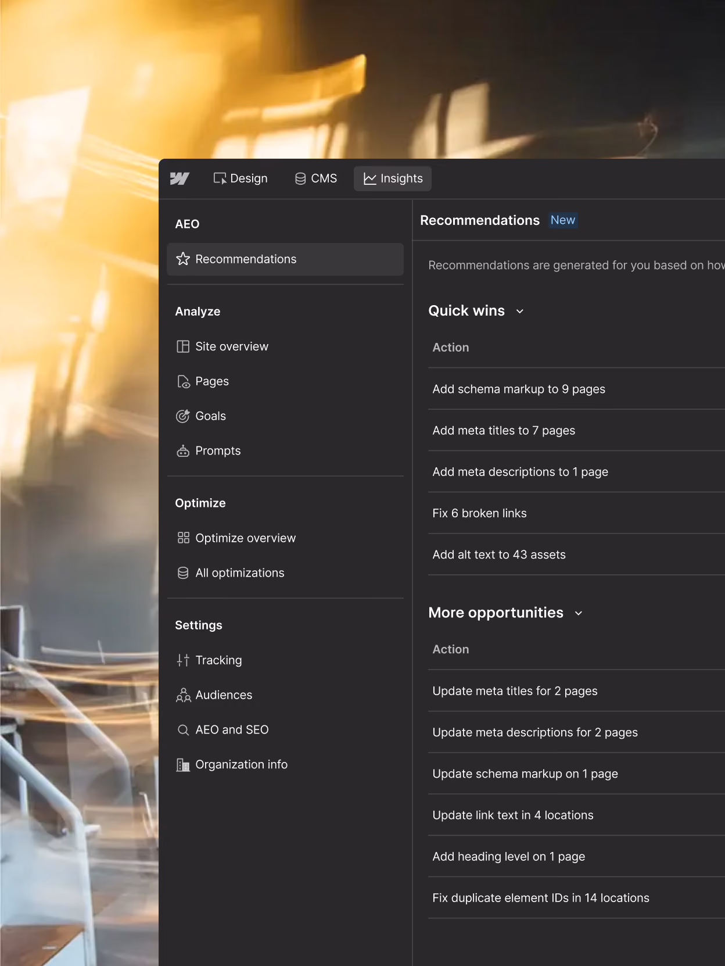Click the Analyze section heading
The image size is (725, 966).
tap(198, 312)
